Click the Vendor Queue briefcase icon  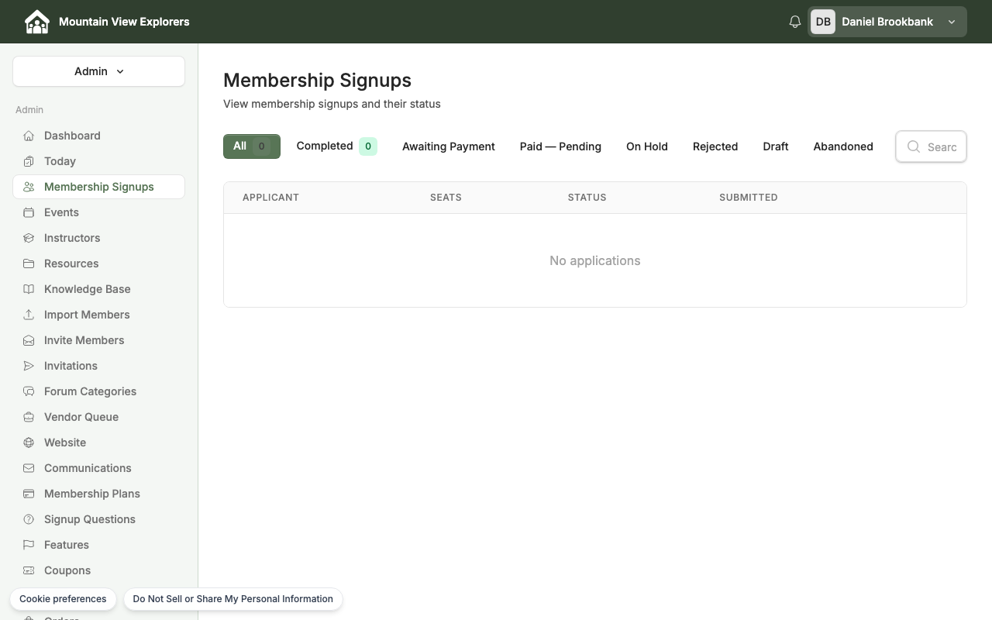tap(29, 417)
